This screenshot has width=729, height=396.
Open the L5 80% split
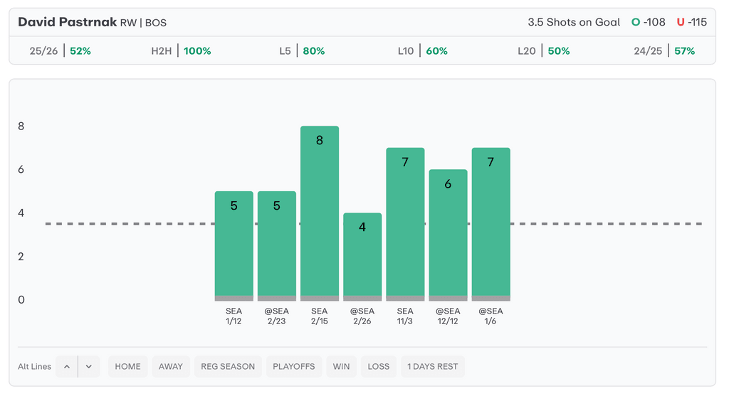302,51
